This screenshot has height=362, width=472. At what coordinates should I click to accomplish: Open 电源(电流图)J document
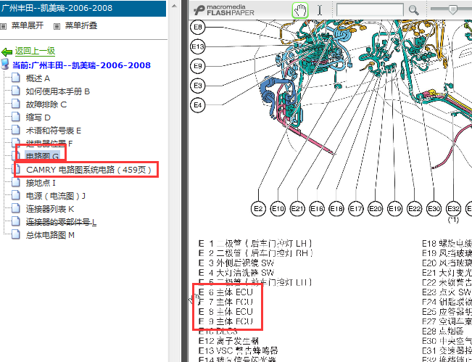coord(56,196)
